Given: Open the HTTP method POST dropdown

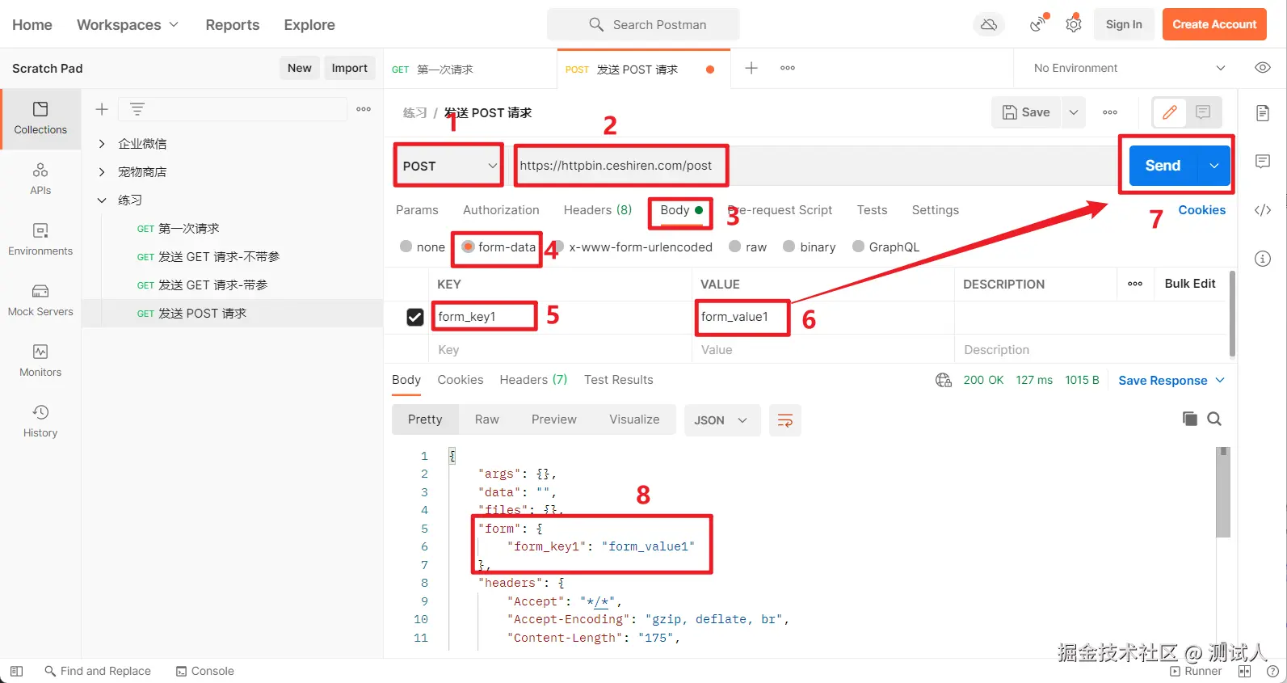Looking at the screenshot, I should 449,166.
